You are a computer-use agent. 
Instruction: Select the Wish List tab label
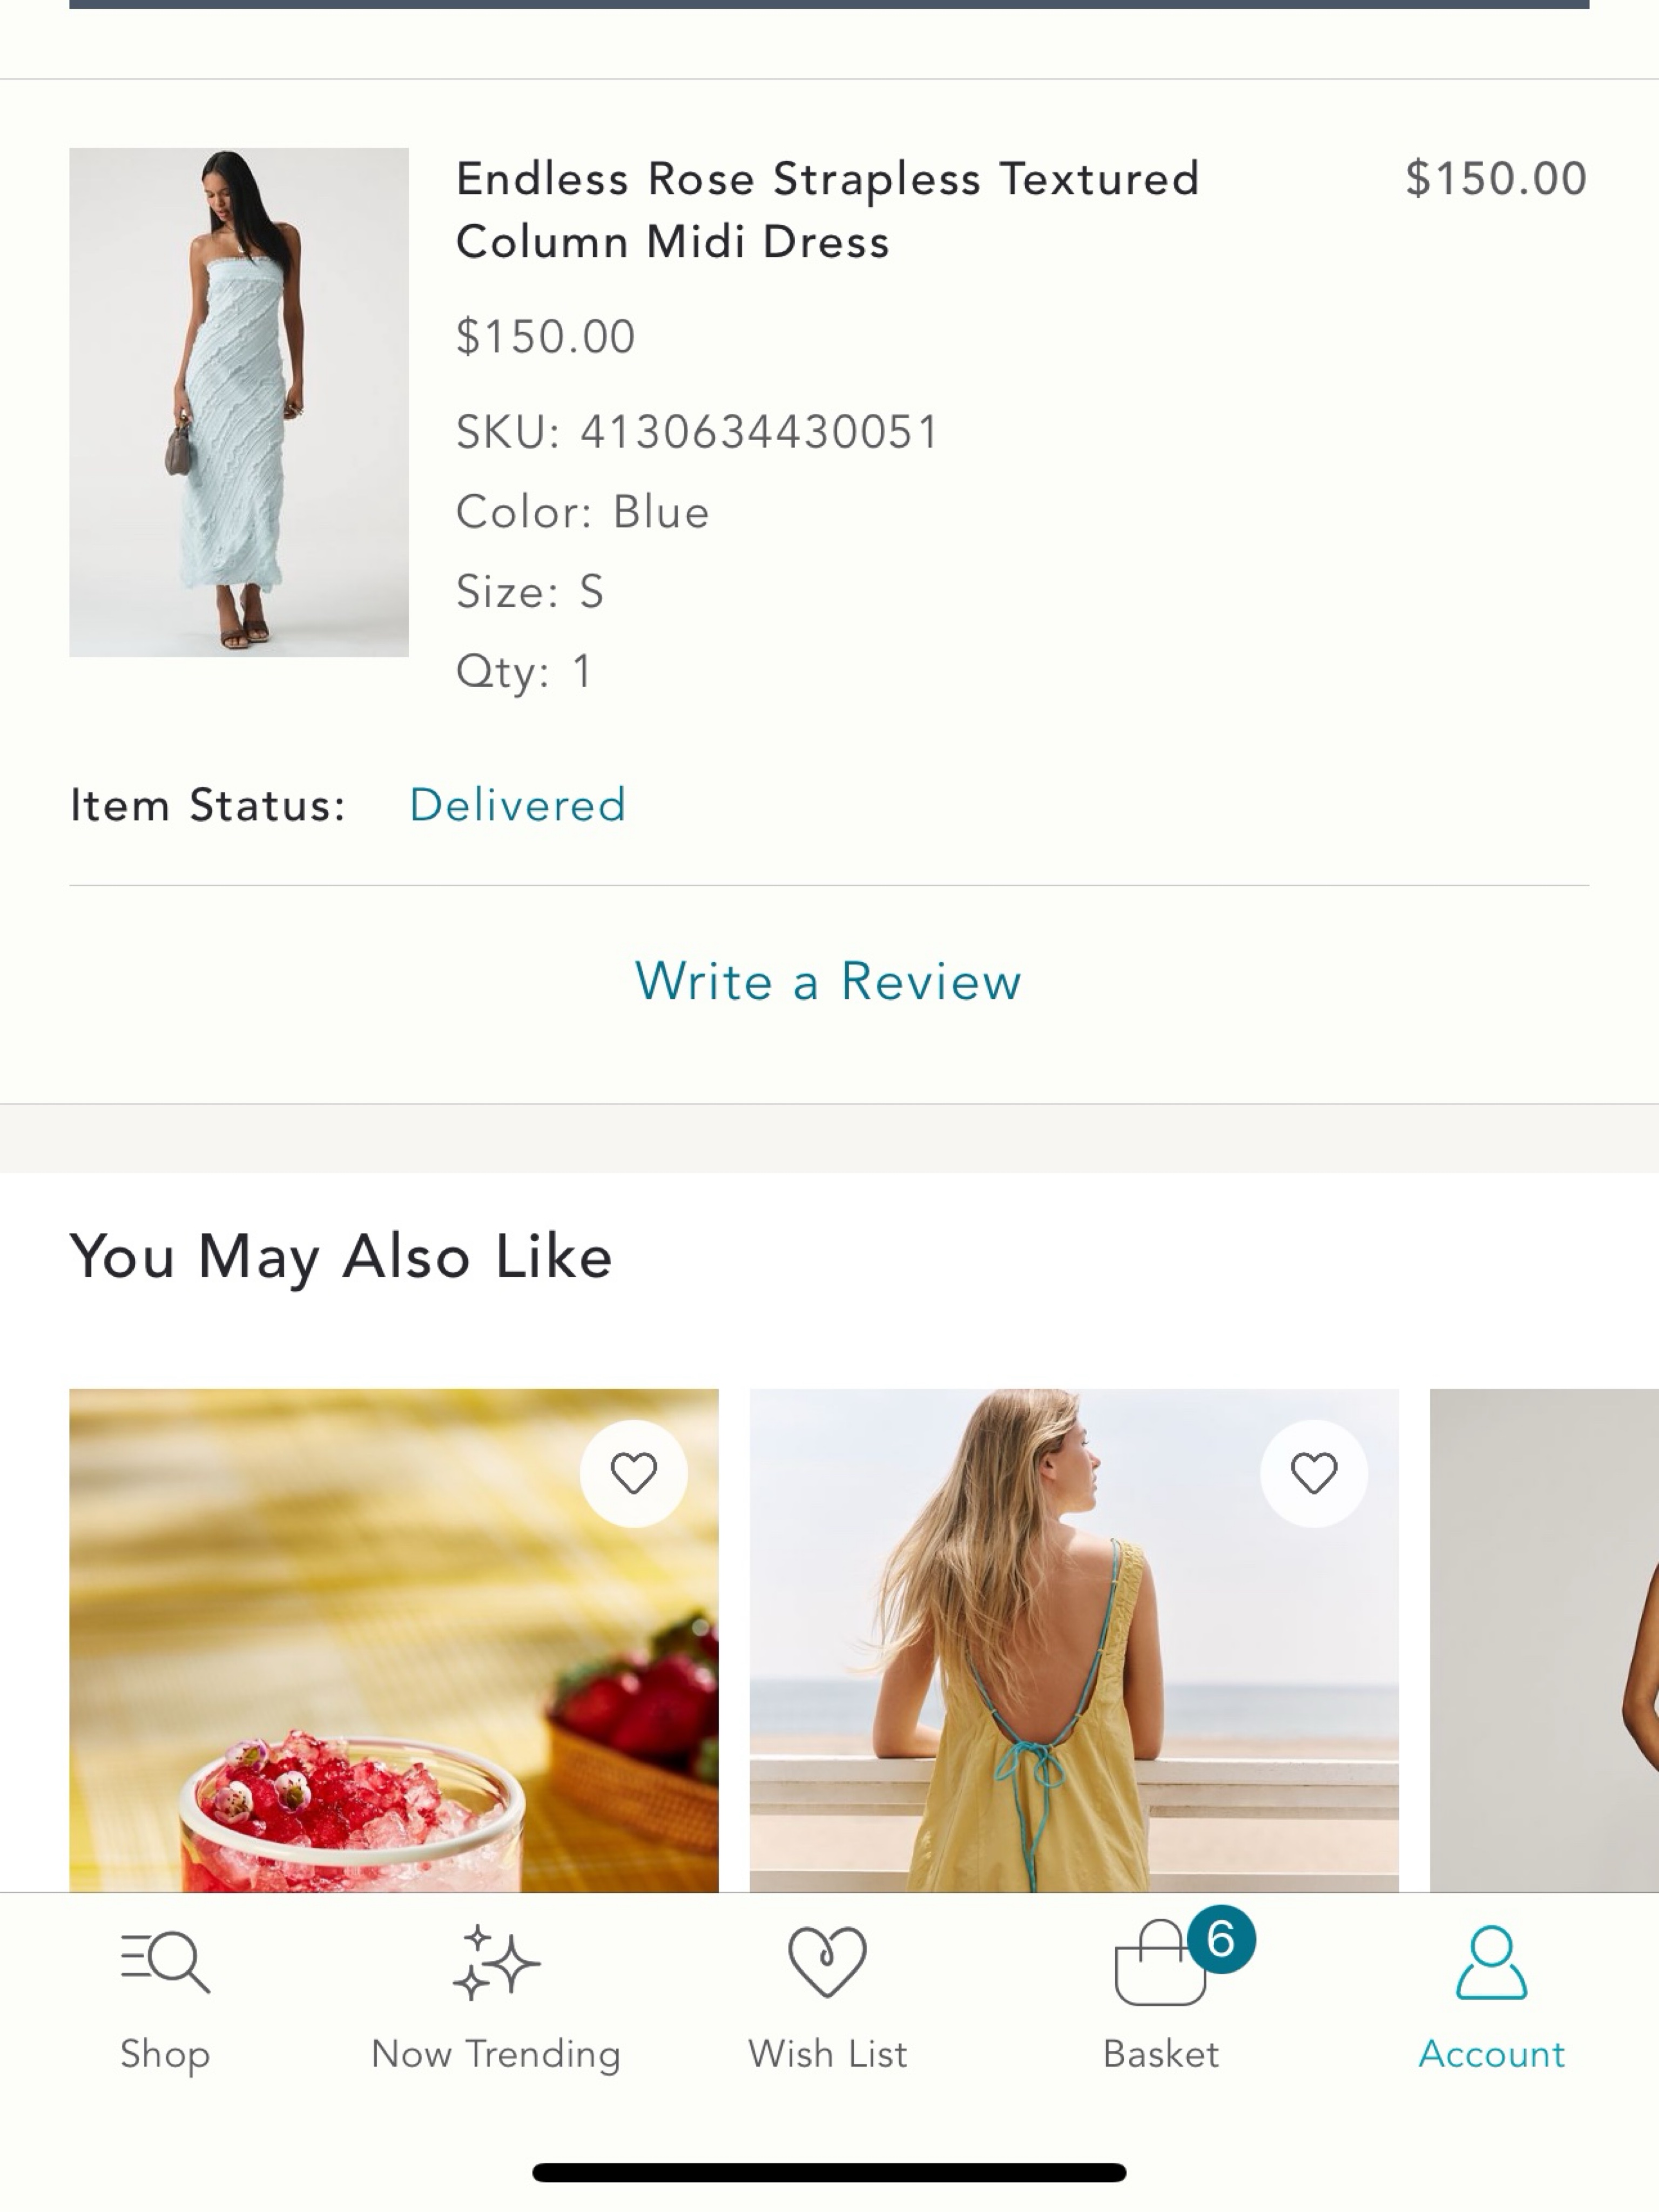pos(828,2054)
